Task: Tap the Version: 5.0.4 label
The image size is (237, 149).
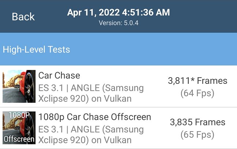Action: point(118,23)
